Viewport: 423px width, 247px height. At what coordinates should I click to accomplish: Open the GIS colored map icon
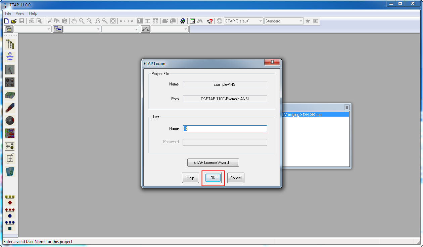click(x=10, y=133)
